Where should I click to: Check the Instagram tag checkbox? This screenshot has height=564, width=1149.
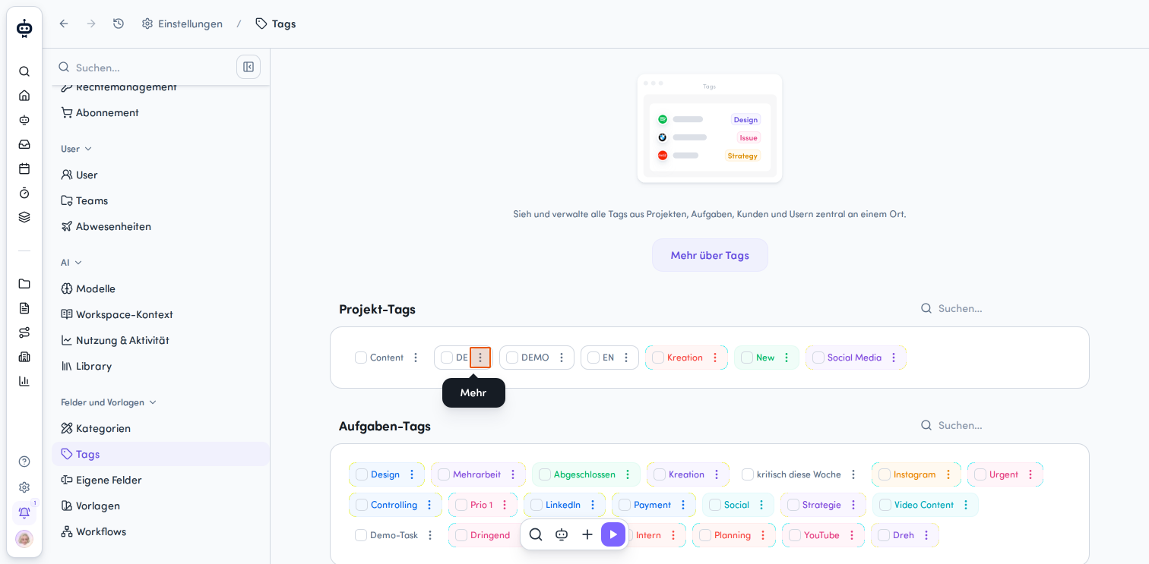click(x=885, y=474)
